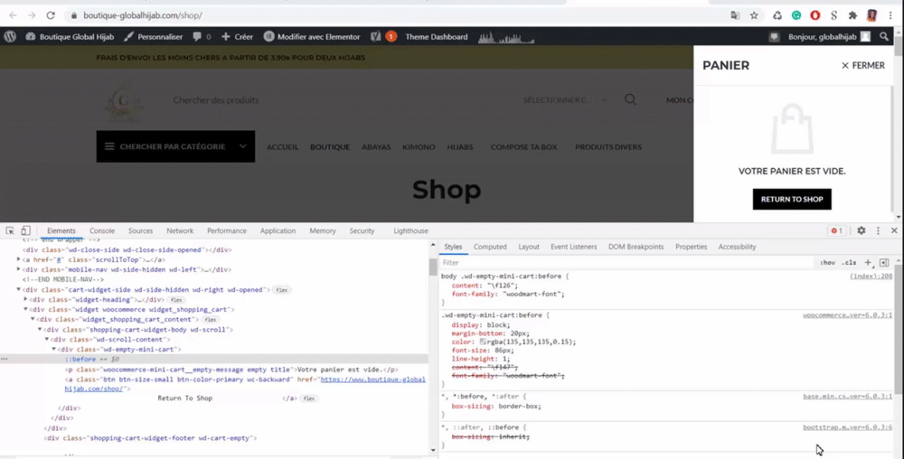The height and width of the screenshot is (459, 904).
Task: Open the Chrome profile avatar
Action: pyautogui.click(x=871, y=15)
